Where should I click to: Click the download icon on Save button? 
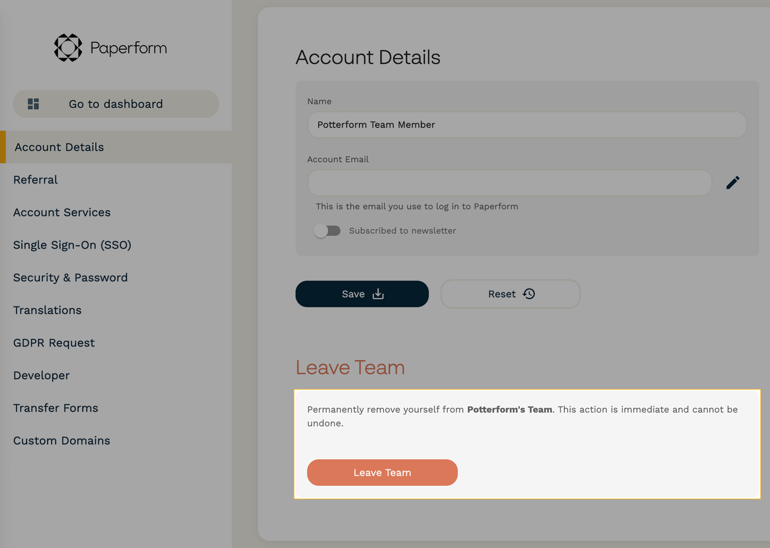[x=378, y=294]
